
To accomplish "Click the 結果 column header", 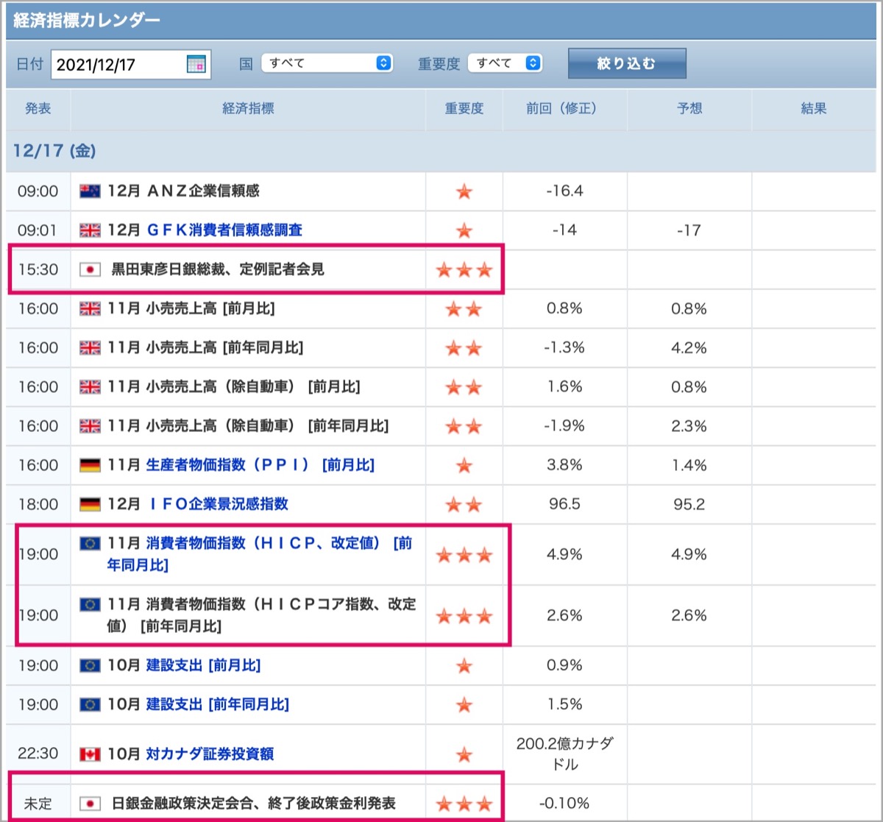I will click(814, 109).
